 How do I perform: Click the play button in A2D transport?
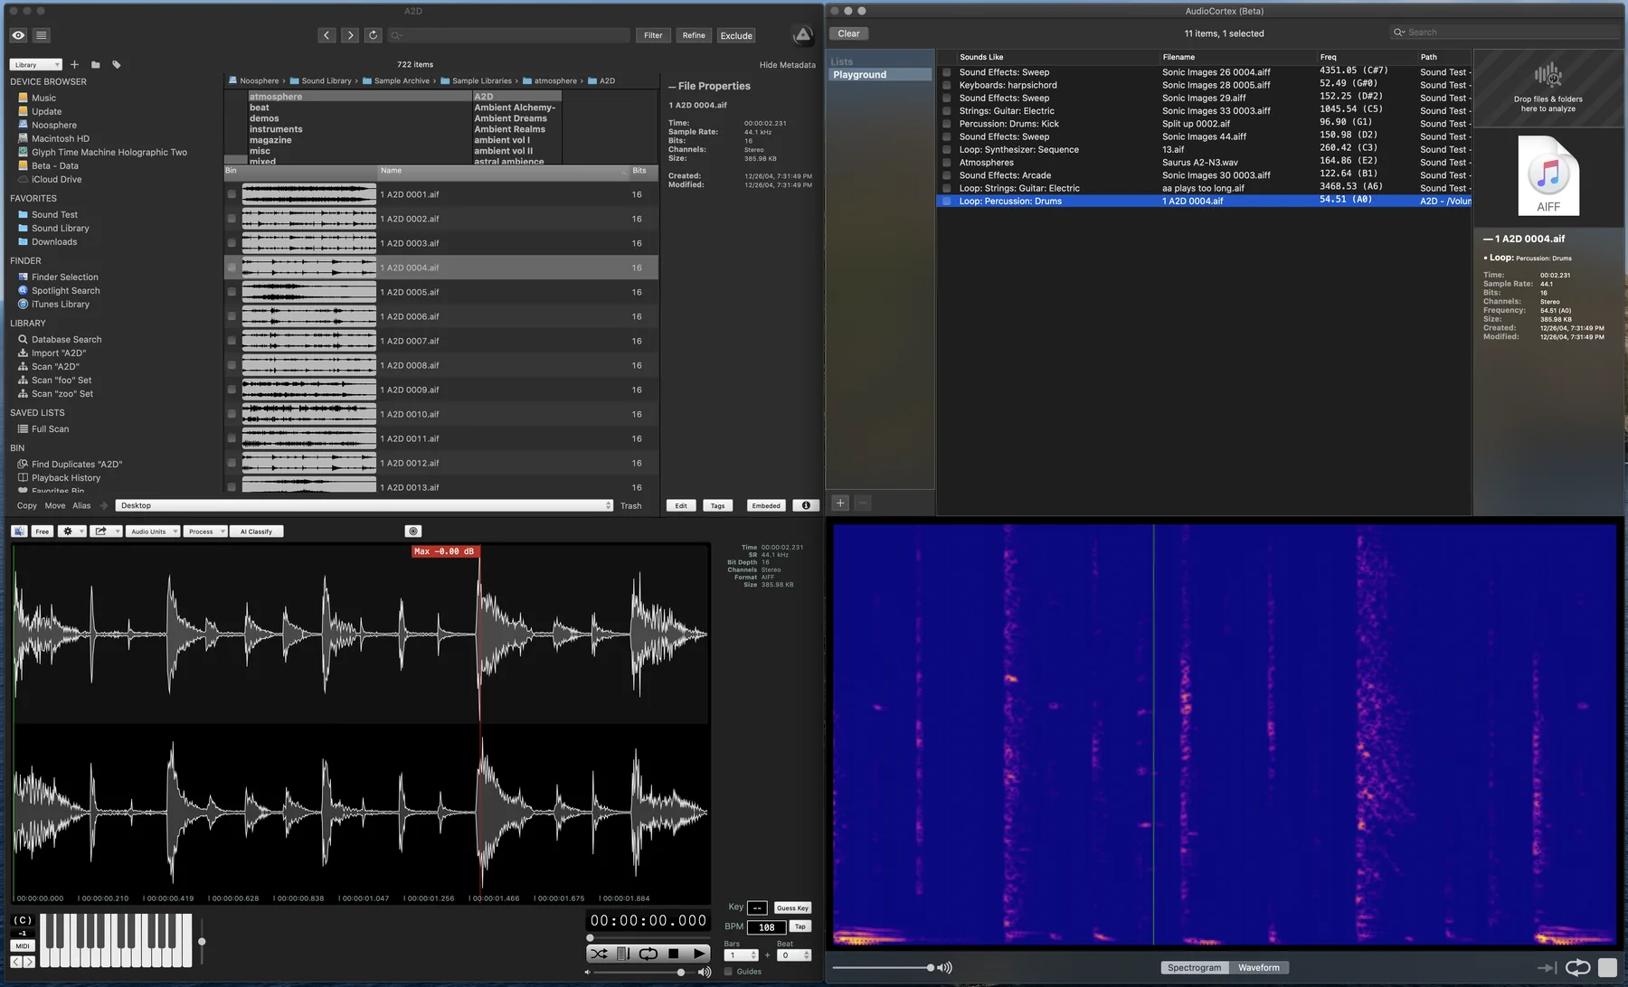click(699, 954)
